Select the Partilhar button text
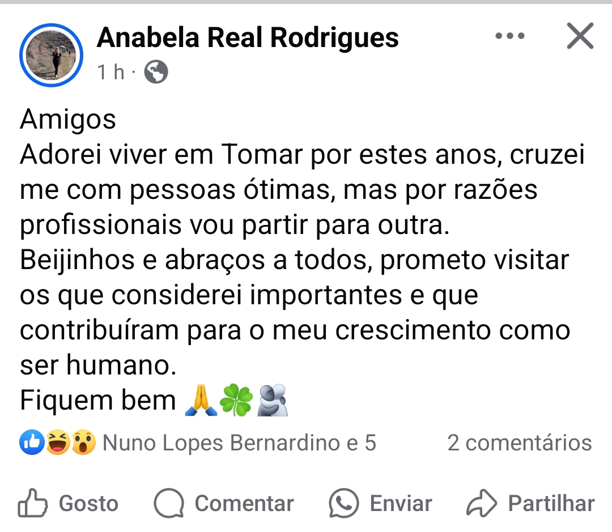This screenshot has width=612, height=532. pos(551,504)
